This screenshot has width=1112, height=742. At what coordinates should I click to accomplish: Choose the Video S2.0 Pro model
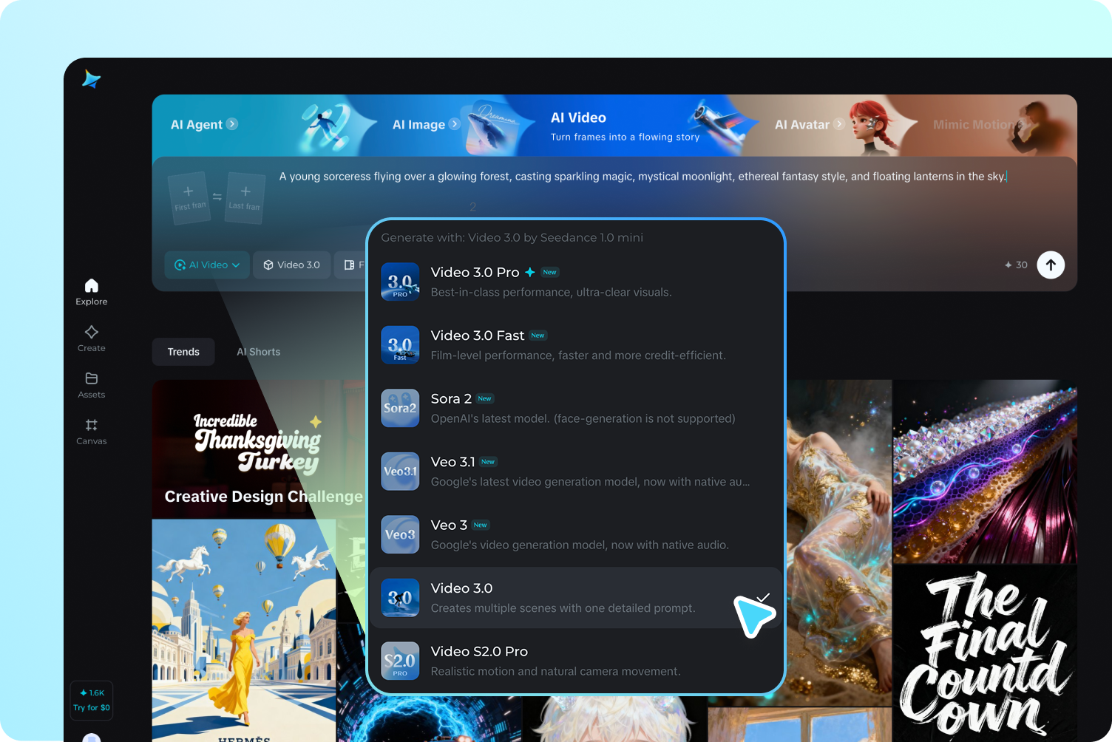click(575, 661)
